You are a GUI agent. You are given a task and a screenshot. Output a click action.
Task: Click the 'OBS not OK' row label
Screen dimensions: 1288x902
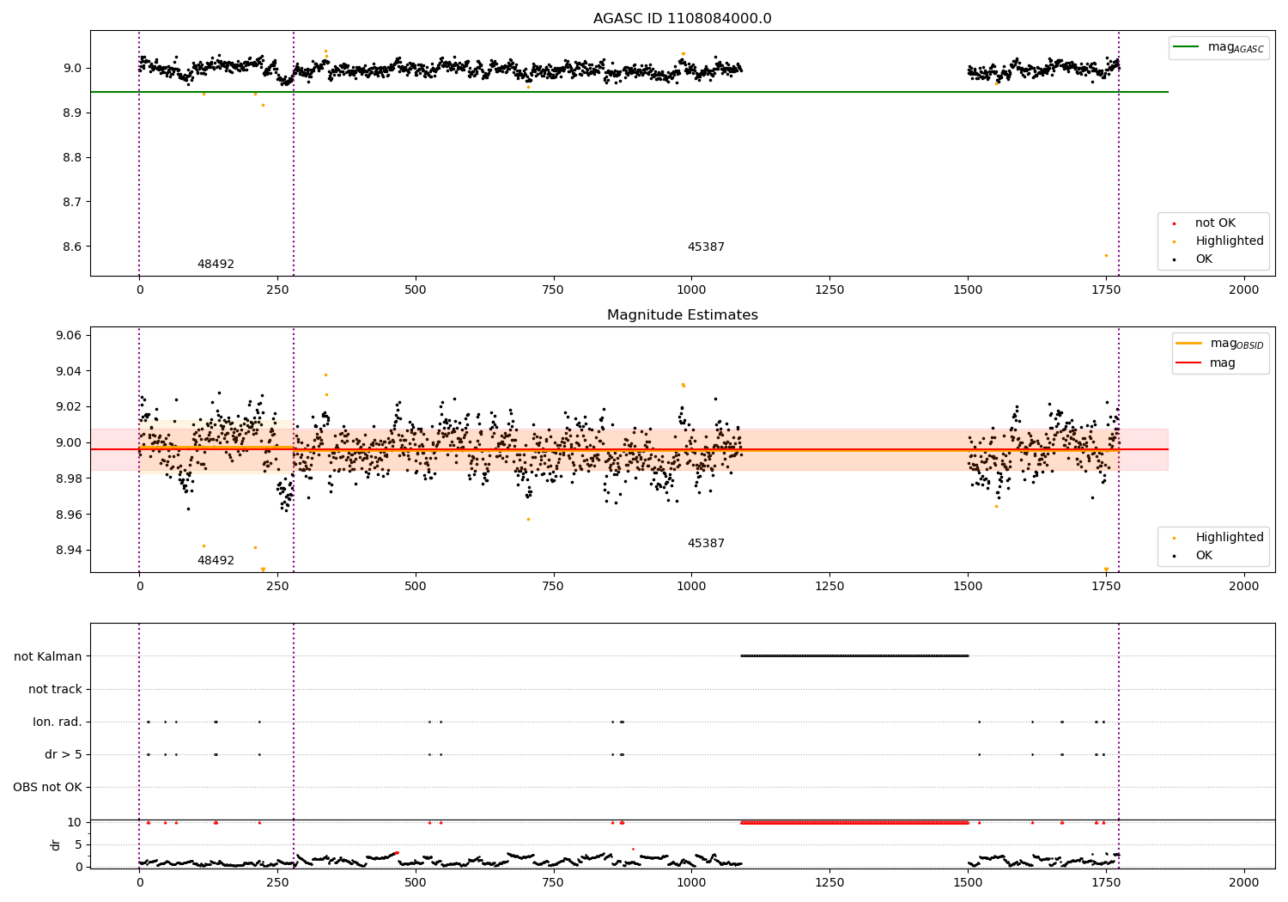[x=47, y=788]
